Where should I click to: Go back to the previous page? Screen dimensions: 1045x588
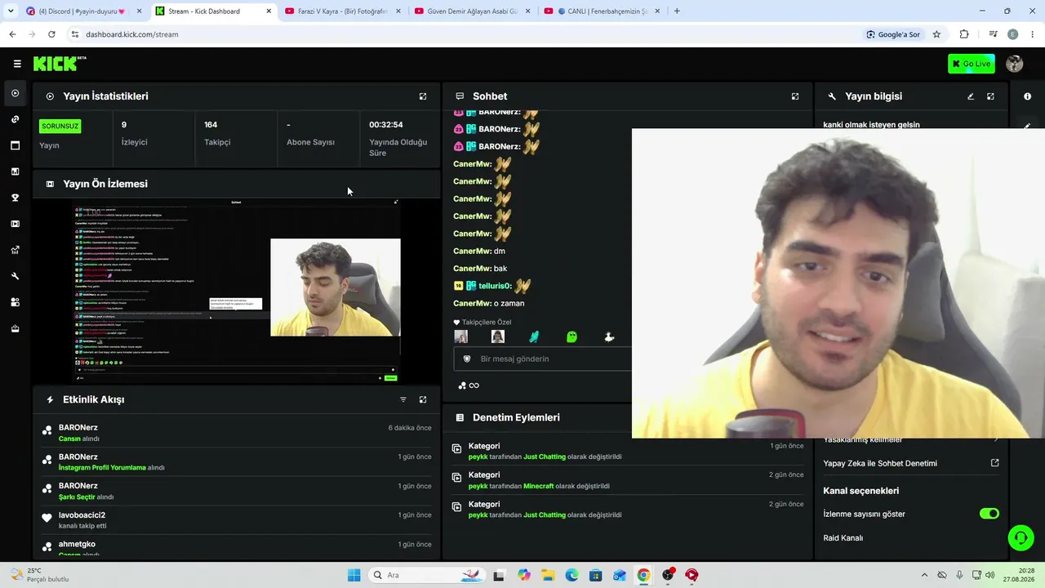[12, 34]
